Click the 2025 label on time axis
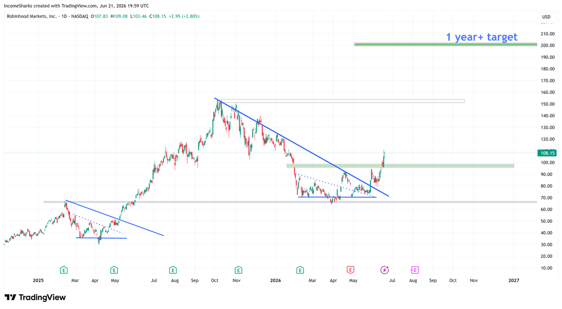This screenshot has width=562, height=309. click(x=38, y=280)
